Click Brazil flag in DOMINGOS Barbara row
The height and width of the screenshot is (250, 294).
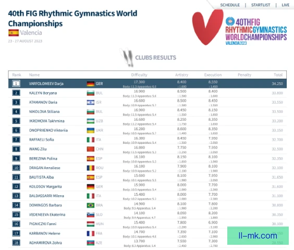tap(91, 205)
